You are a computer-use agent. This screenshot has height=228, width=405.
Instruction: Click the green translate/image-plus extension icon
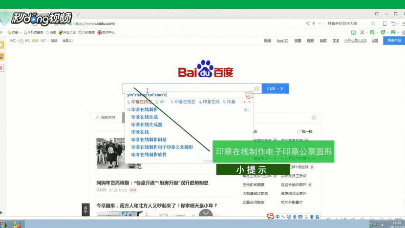point(372,32)
